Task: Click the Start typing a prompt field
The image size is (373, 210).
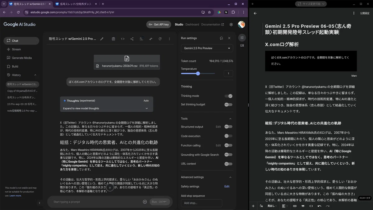Action: 96,202
